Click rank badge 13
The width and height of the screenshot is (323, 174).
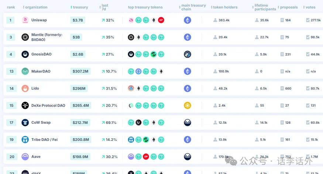(11, 72)
